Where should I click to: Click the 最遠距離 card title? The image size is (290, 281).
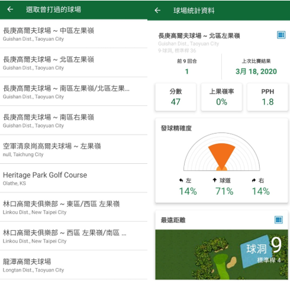point(173,220)
